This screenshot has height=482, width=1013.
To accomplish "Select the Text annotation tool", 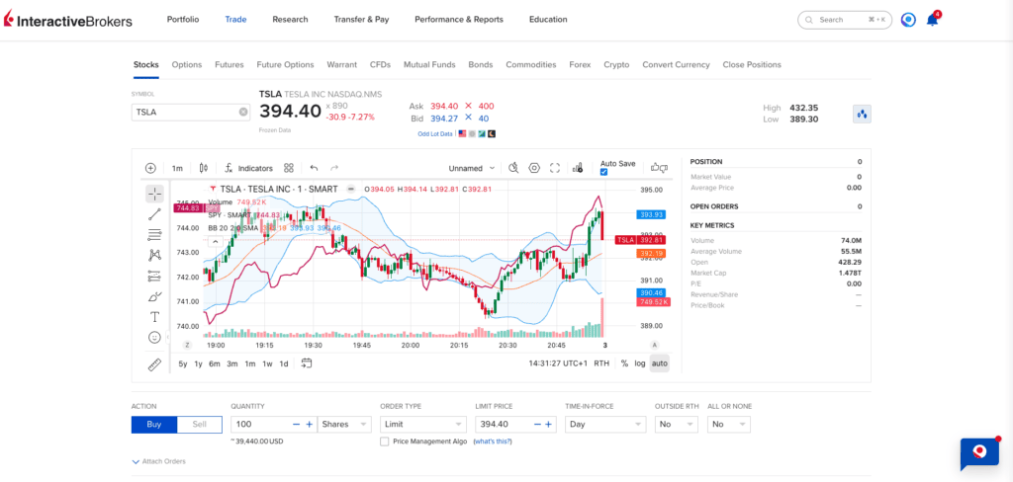I will click(x=154, y=317).
